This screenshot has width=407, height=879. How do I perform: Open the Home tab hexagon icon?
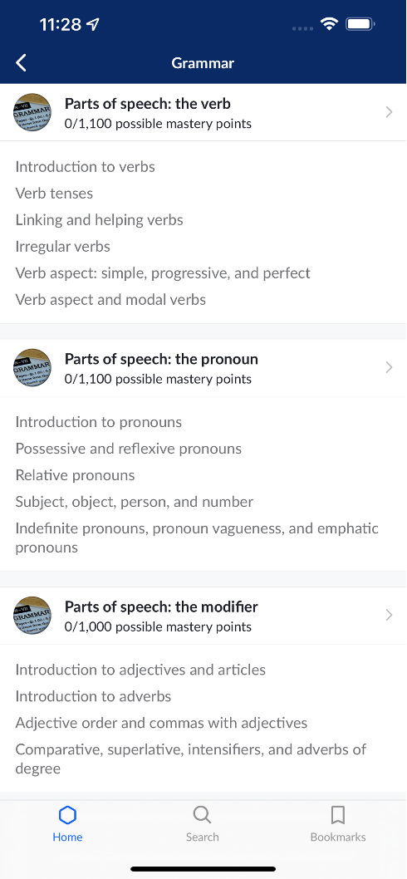point(67,814)
